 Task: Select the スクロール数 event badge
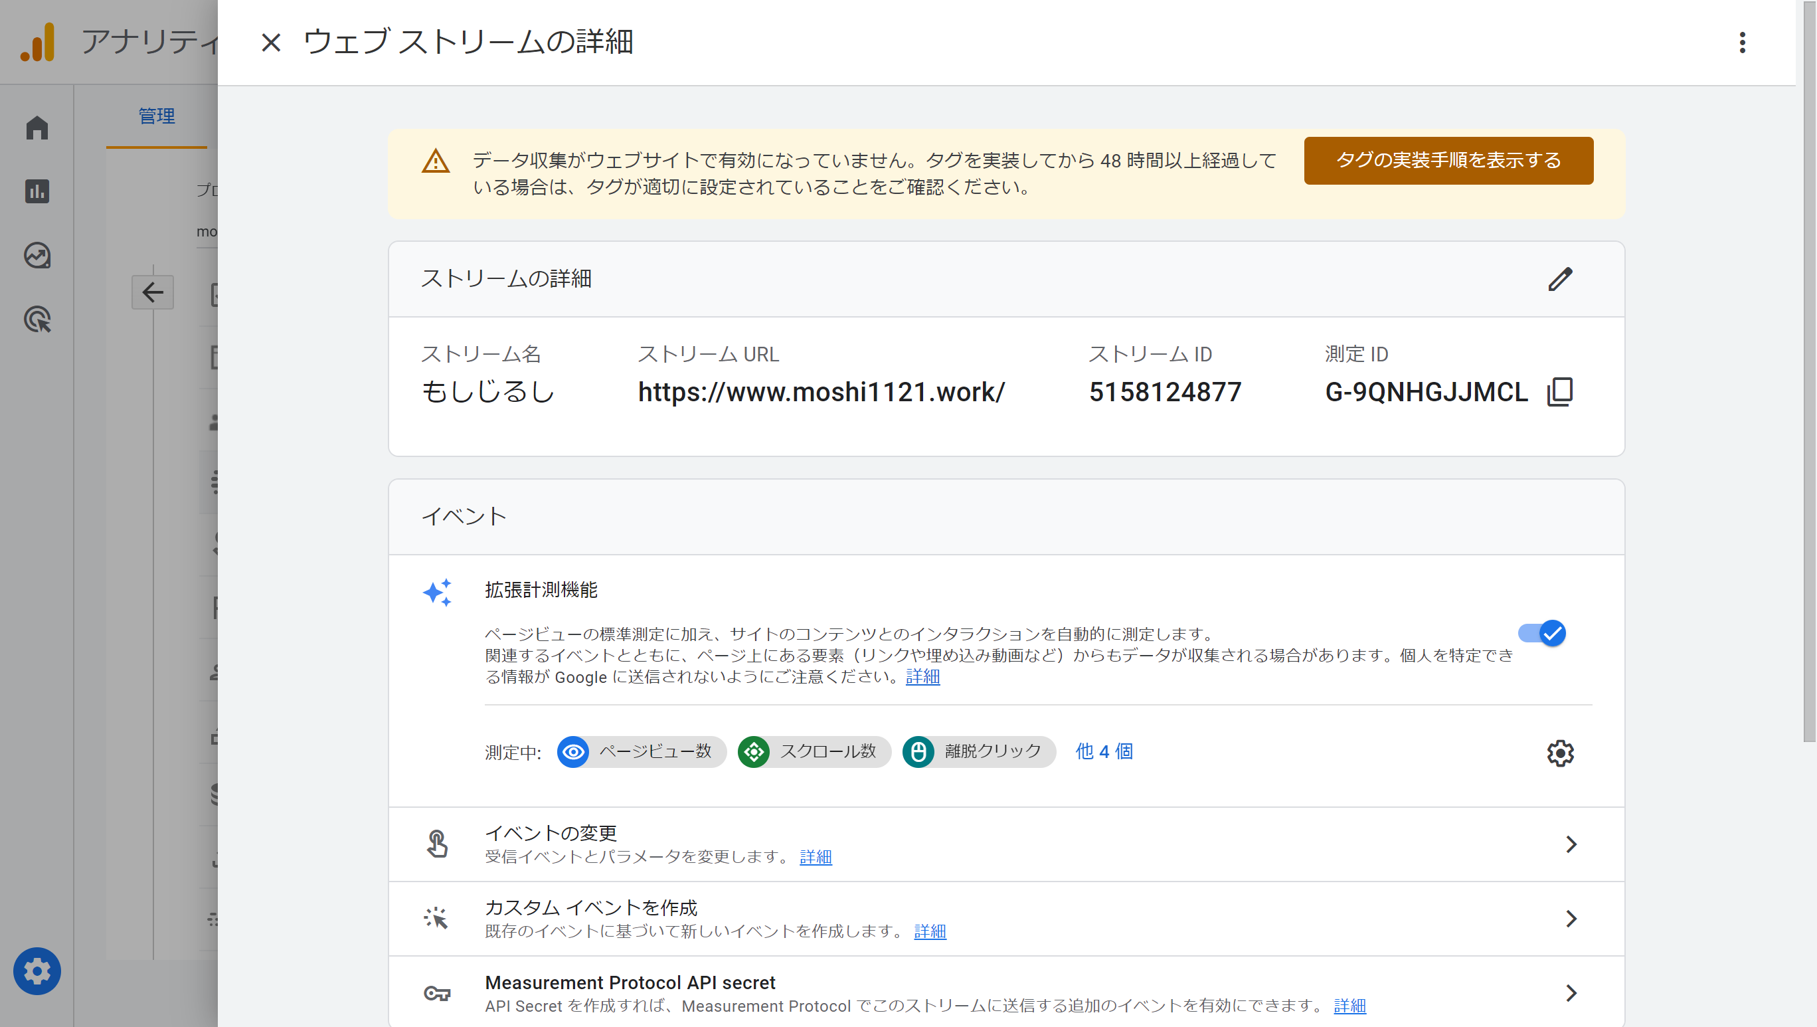coord(813,751)
